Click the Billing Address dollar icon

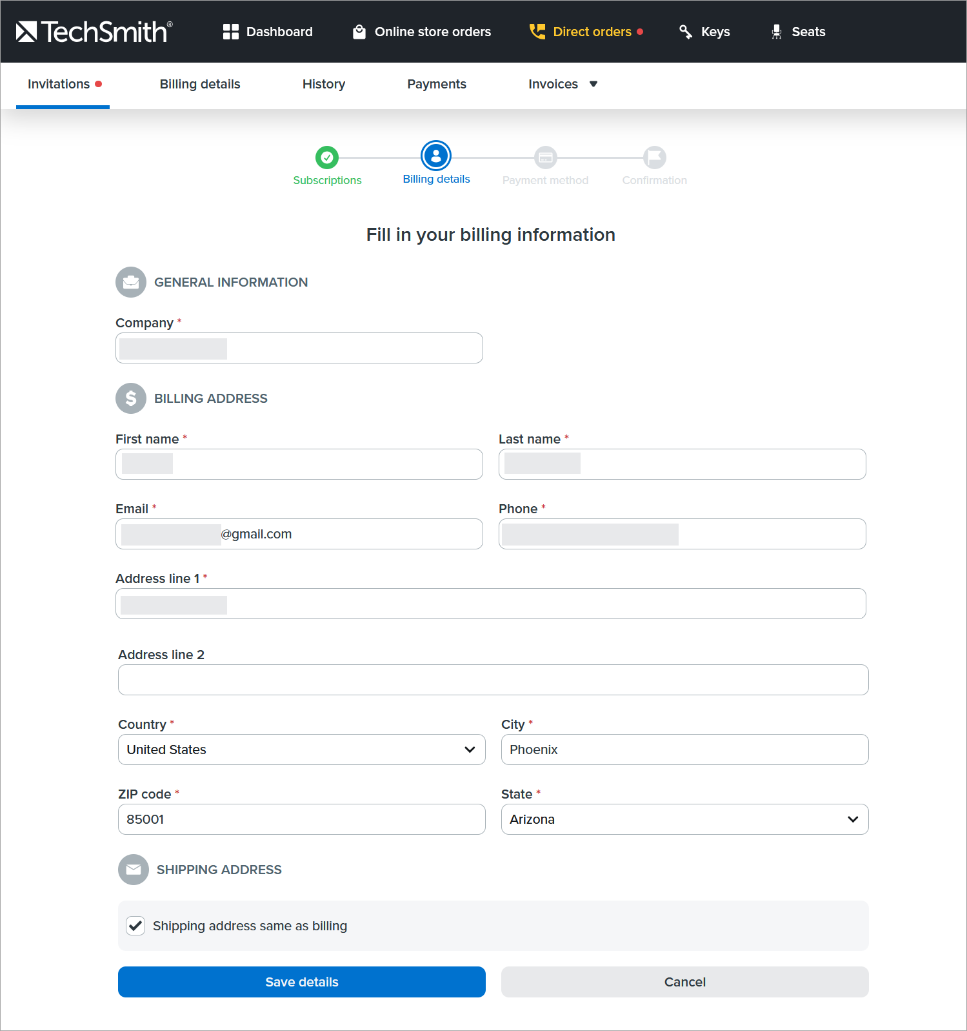click(131, 398)
